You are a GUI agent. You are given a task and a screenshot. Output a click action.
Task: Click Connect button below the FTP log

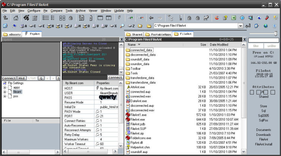(115, 77)
